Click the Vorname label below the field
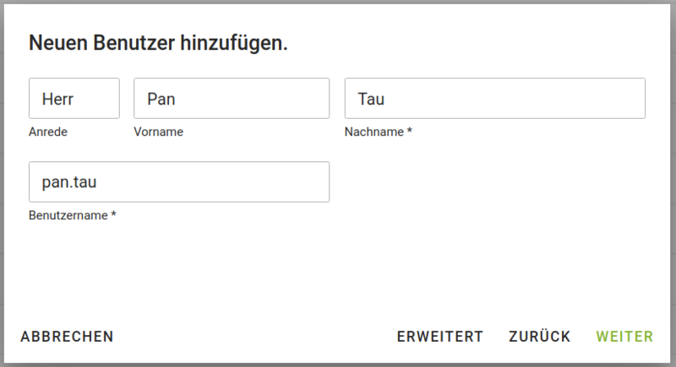Image resolution: width=676 pixels, height=367 pixels. (158, 132)
